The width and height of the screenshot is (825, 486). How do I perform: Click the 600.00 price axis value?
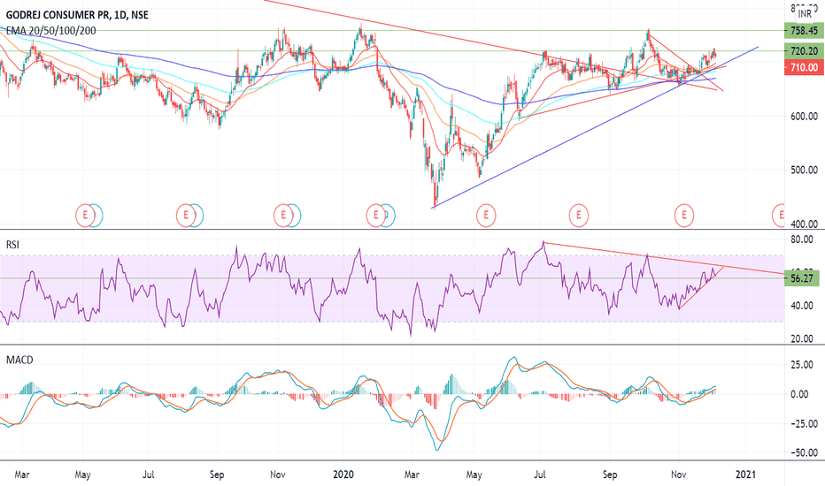point(804,116)
